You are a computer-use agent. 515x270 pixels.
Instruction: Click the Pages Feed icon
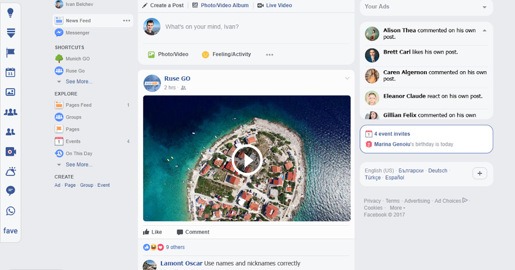[59, 105]
